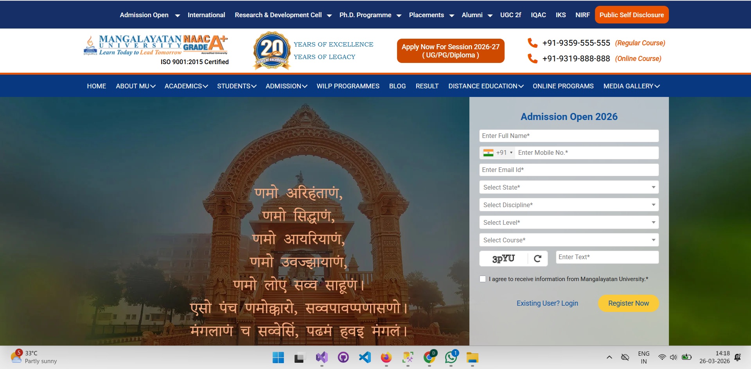The width and height of the screenshot is (751, 369).
Task: Open Firefox from the taskbar
Action: [386, 357]
